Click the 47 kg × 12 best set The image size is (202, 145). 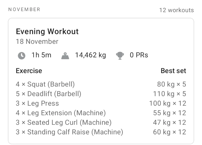pos(169,122)
